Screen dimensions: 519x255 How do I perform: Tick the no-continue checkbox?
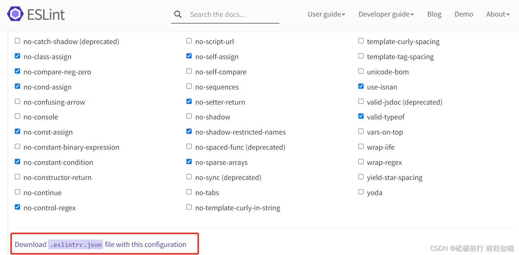tap(18, 192)
